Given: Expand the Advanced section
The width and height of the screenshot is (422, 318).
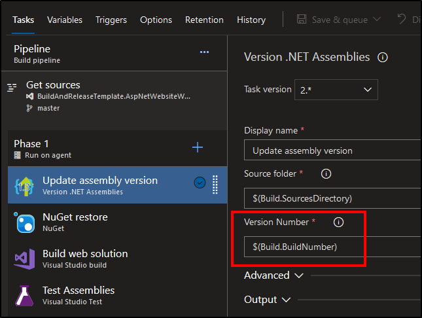Looking at the screenshot, I should pyautogui.click(x=273, y=275).
